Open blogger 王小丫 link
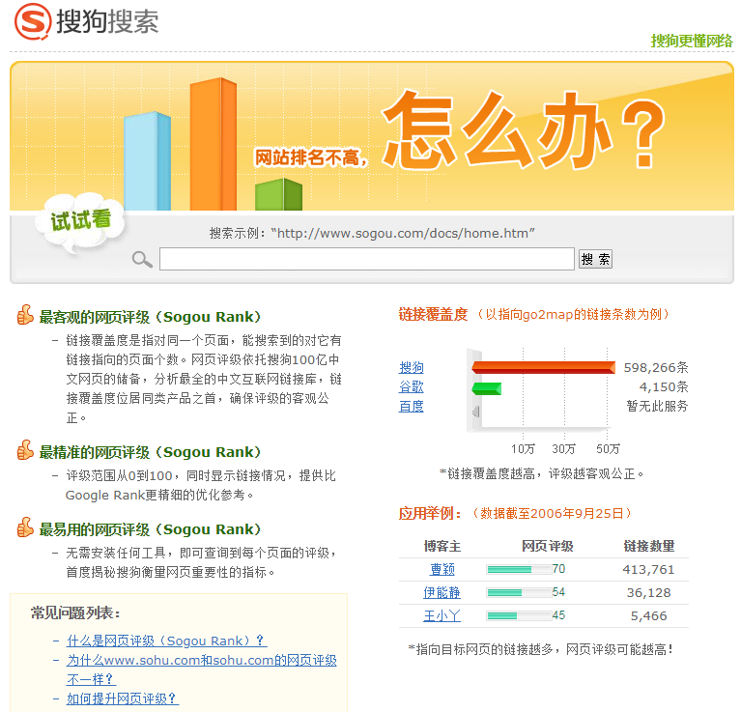This screenshot has width=741, height=712. (x=442, y=615)
